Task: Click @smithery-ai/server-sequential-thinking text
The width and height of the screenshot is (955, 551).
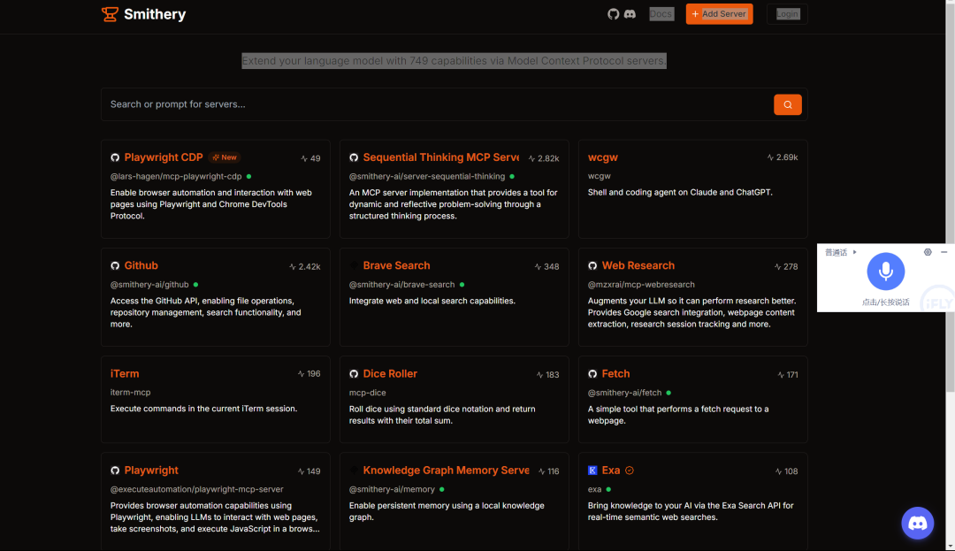Action: (427, 177)
